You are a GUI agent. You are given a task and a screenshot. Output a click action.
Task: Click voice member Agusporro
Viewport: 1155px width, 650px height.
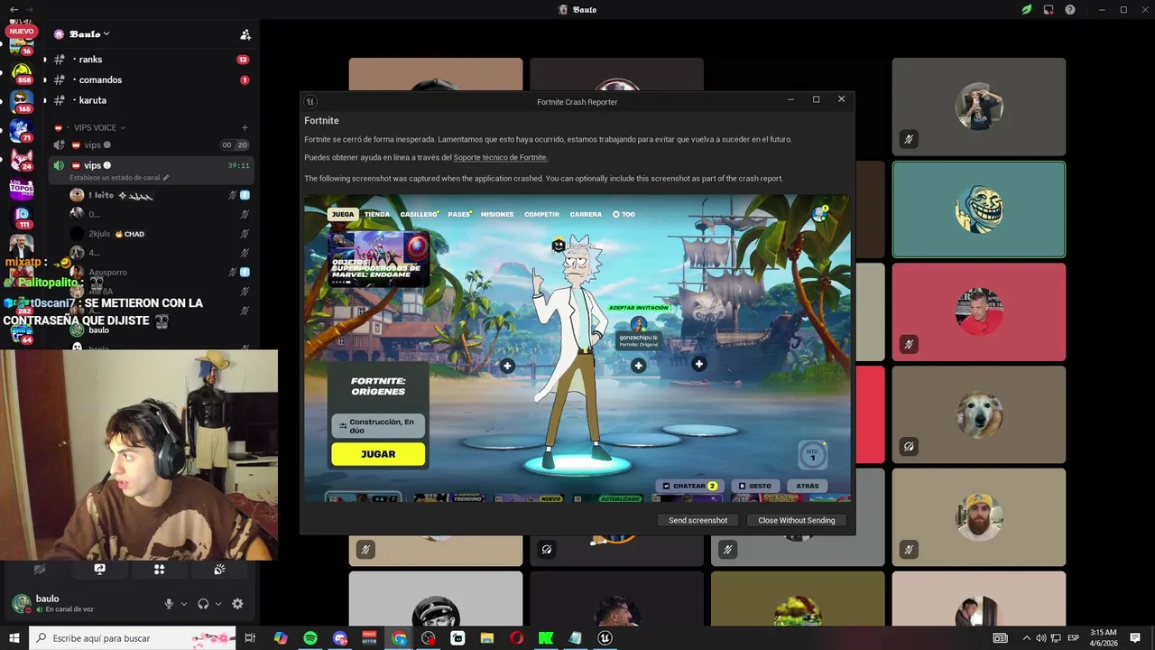160,272
